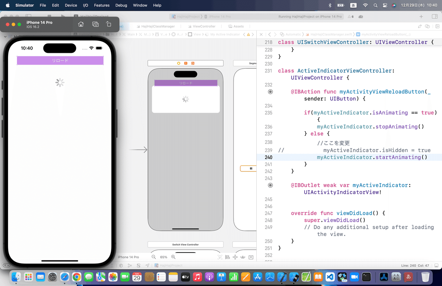
Task: Open the Automatic assistant mode dropdown
Action: [291, 35]
